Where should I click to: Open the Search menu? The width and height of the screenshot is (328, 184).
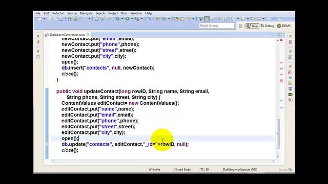[100, 13]
